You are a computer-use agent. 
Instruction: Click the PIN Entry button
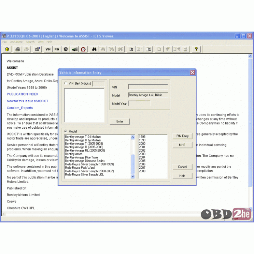[182, 136]
